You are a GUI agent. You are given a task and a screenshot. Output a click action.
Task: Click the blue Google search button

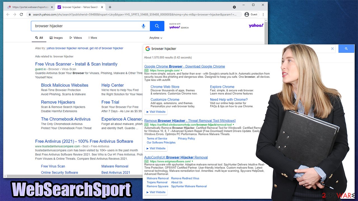[346, 49]
